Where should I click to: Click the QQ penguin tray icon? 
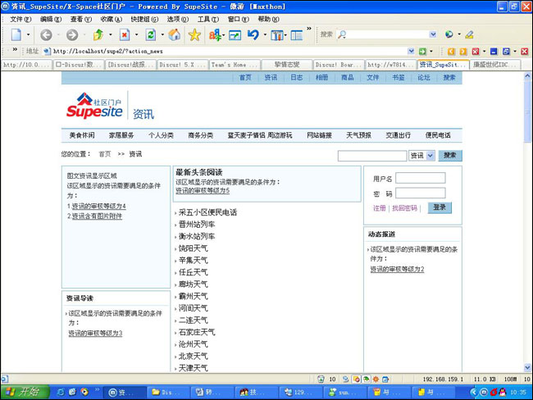[503, 392]
